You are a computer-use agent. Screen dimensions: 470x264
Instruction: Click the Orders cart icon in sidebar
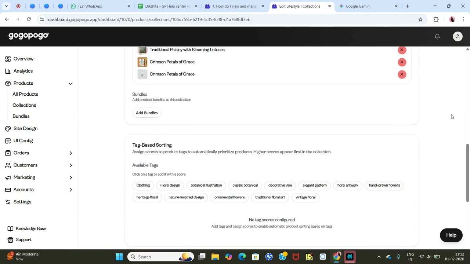8,153
